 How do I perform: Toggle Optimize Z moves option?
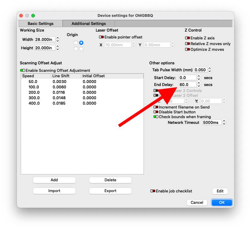[x=187, y=50]
